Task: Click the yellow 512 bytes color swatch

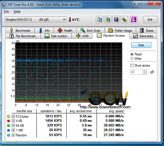Action: (x=8, y=116)
